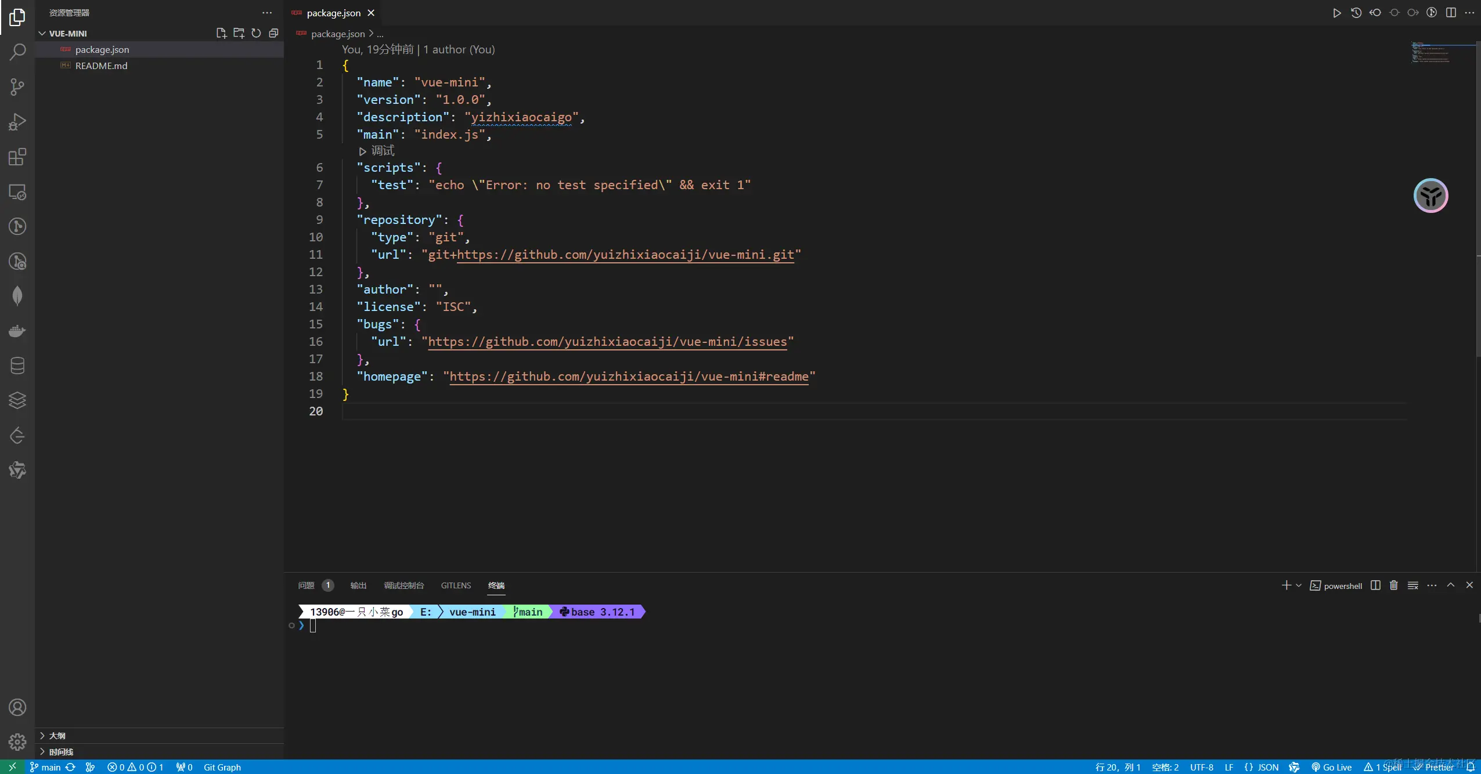The height and width of the screenshot is (774, 1481).
Task: Click the New File icon in explorer
Action: click(221, 33)
